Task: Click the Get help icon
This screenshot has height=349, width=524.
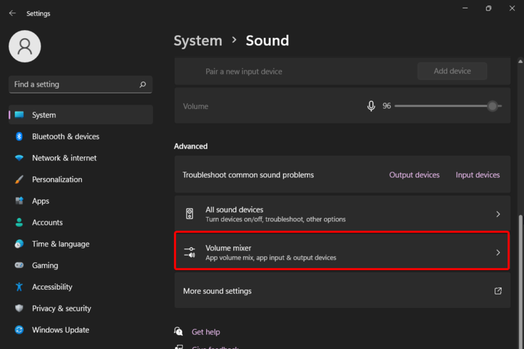Action: (x=180, y=332)
